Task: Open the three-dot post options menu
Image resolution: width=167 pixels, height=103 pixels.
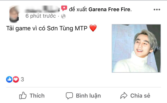Action: 157,10
